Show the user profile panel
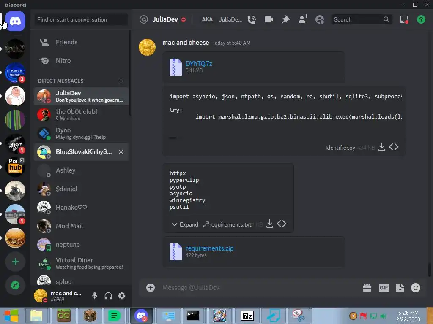 coord(320,19)
